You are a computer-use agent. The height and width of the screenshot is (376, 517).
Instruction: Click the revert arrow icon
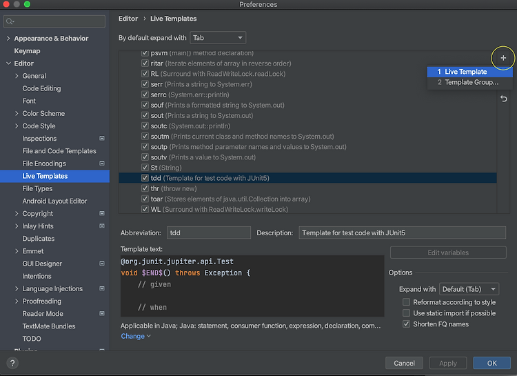pos(504,99)
